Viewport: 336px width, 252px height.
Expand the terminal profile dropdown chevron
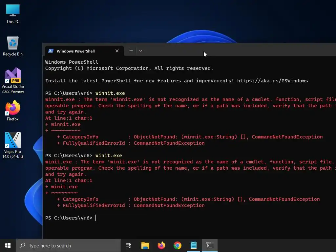coord(140,51)
